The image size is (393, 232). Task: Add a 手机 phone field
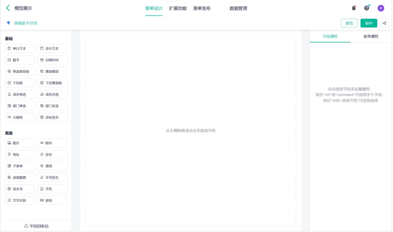click(53, 189)
